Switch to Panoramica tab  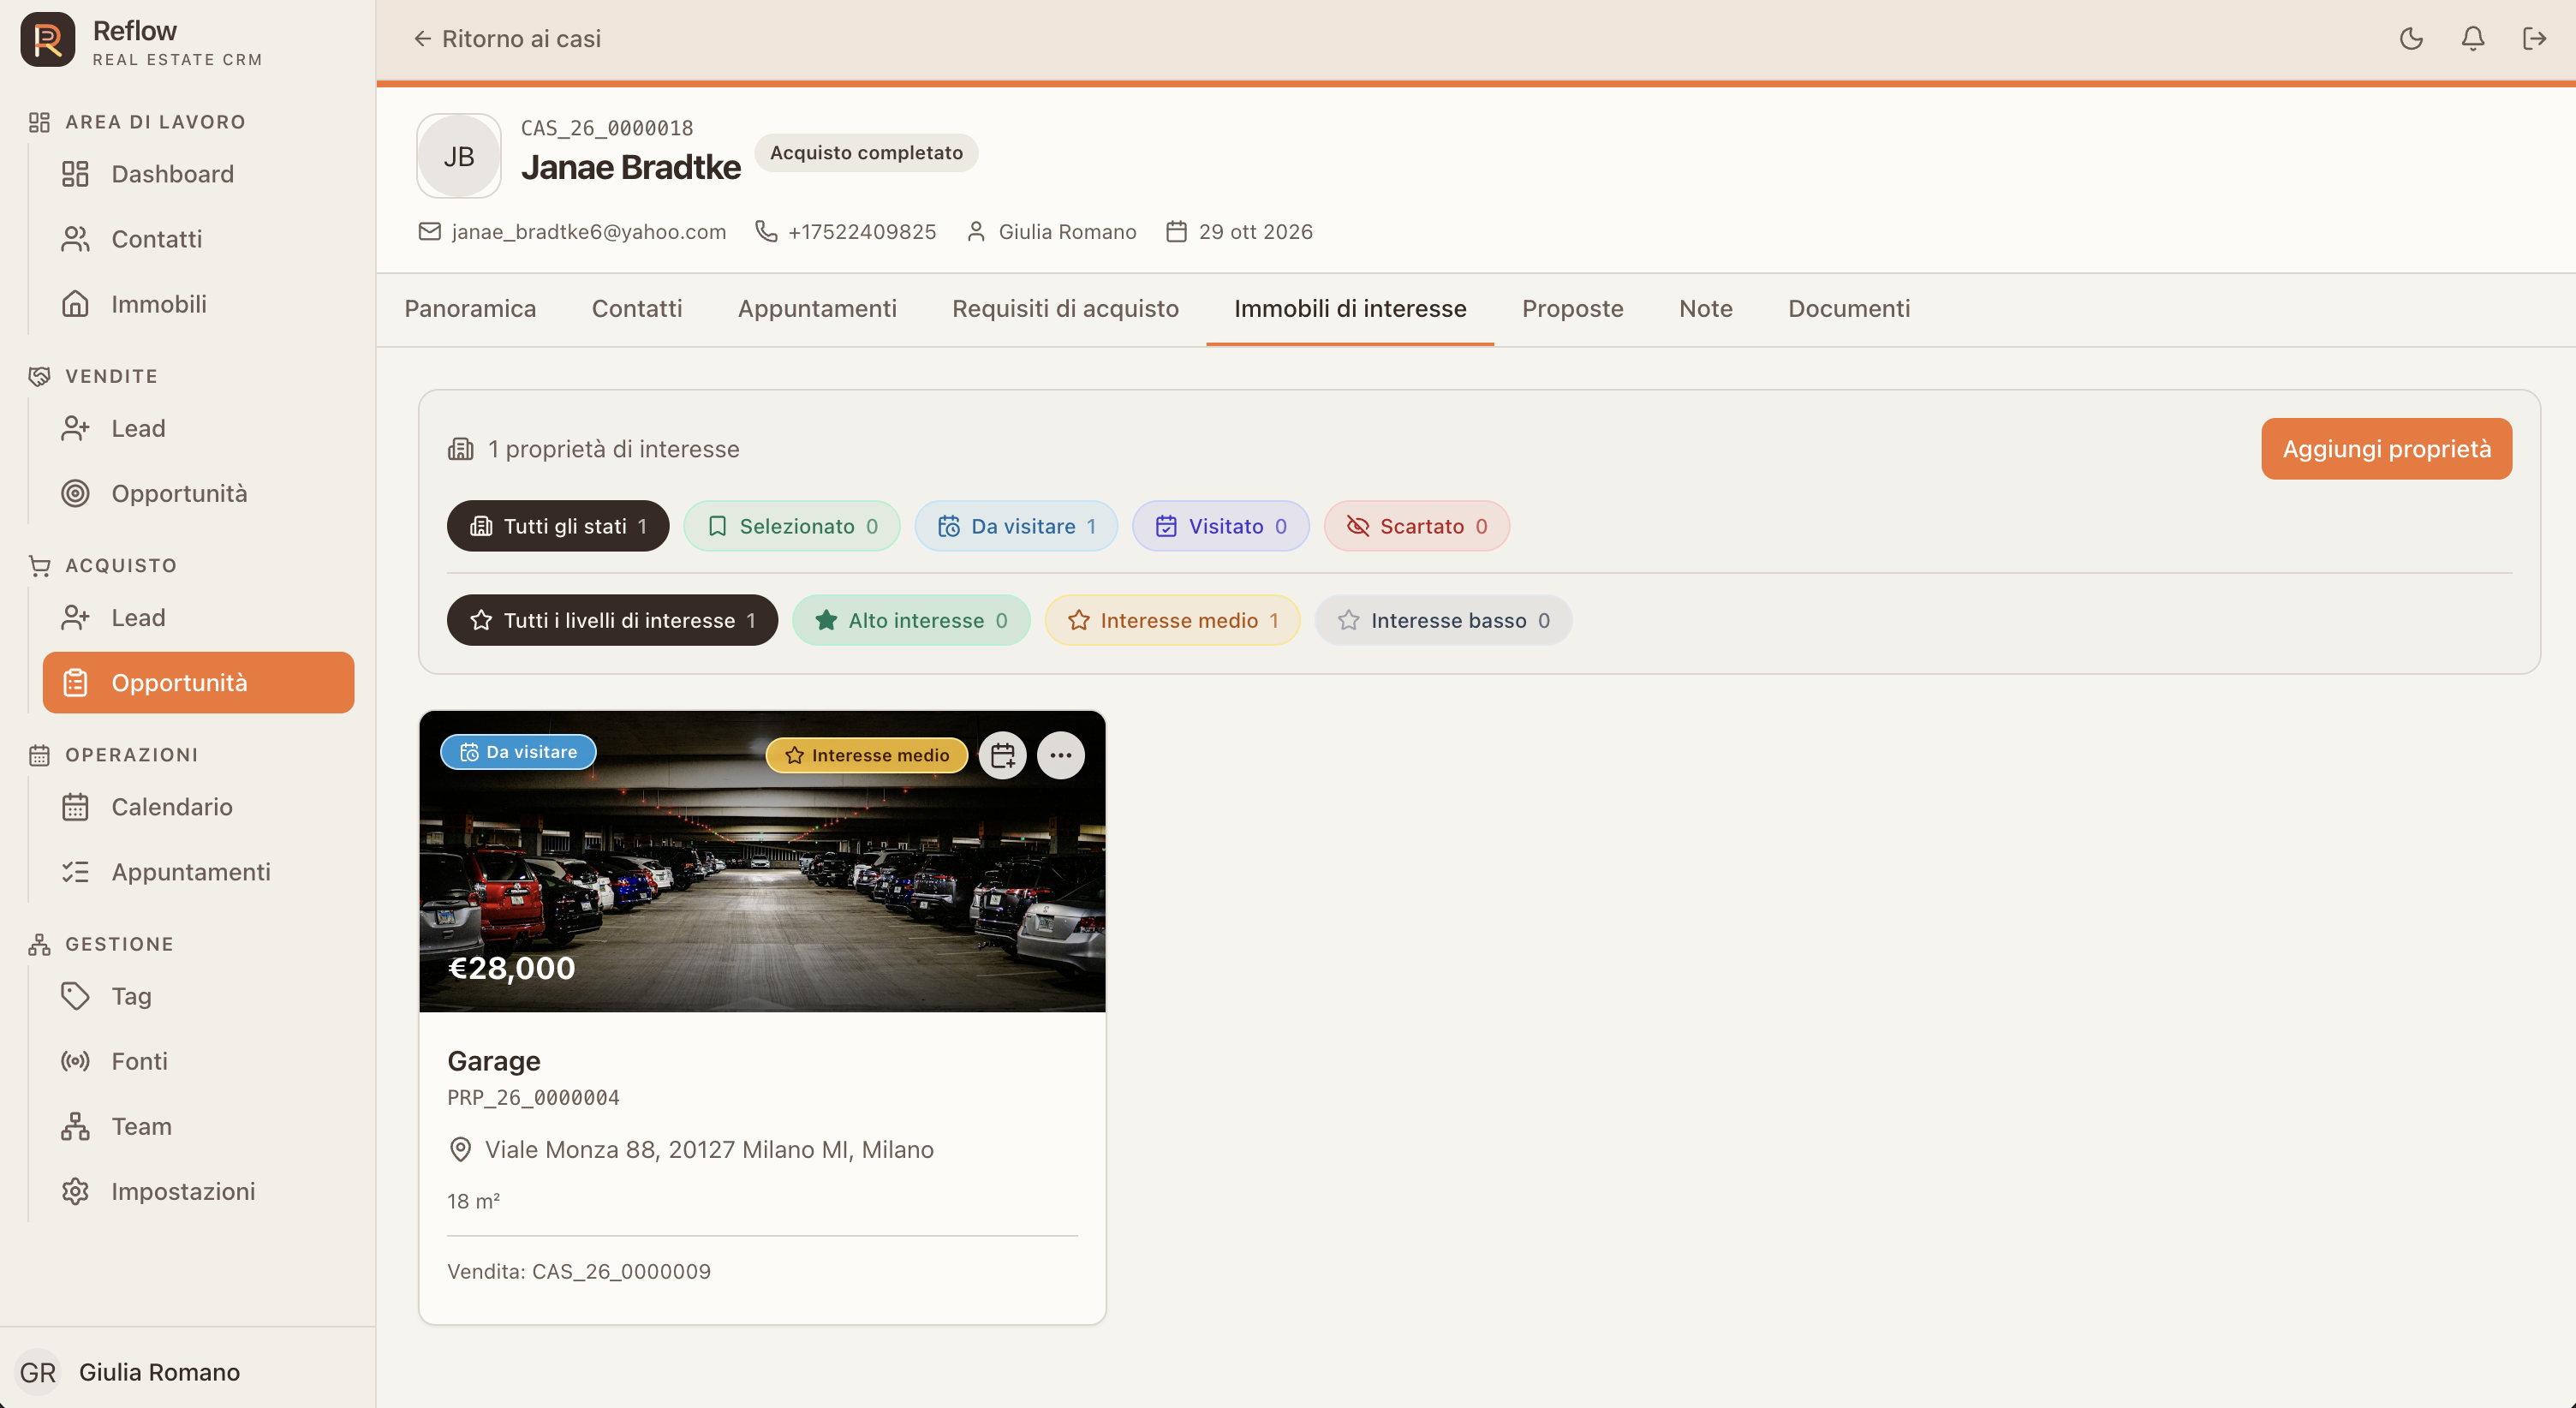pos(470,309)
